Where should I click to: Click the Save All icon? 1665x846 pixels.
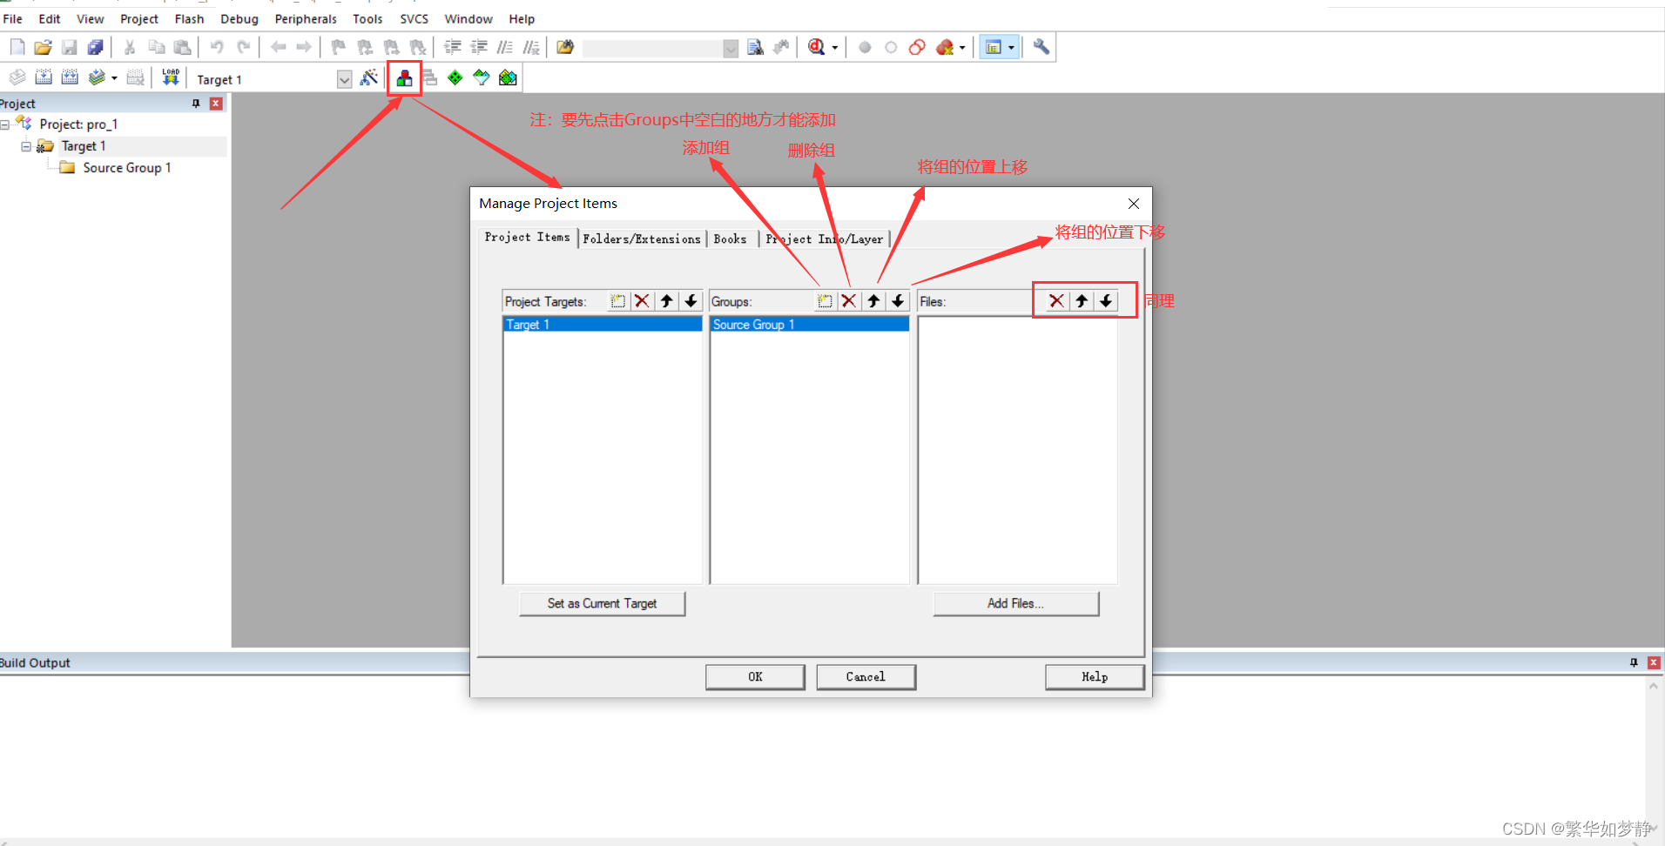pos(96,47)
